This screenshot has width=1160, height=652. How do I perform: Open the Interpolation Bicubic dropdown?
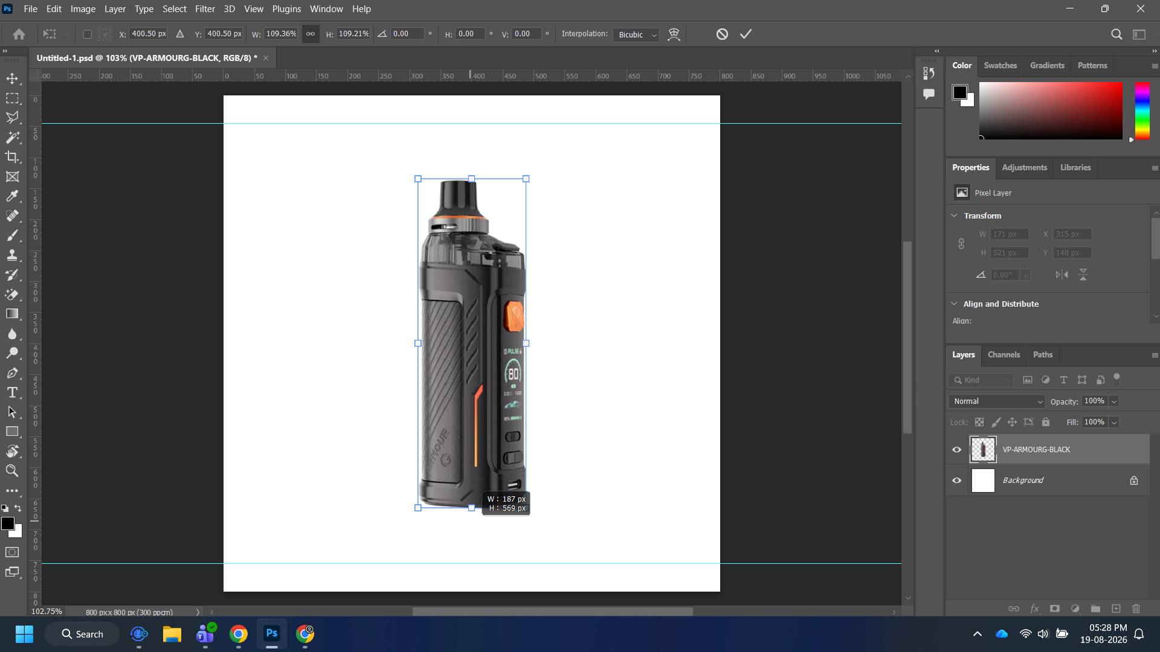(x=636, y=35)
